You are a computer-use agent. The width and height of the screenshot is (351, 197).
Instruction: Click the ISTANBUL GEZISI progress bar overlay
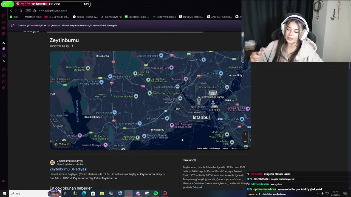pyautogui.click(x=46, y=4)
